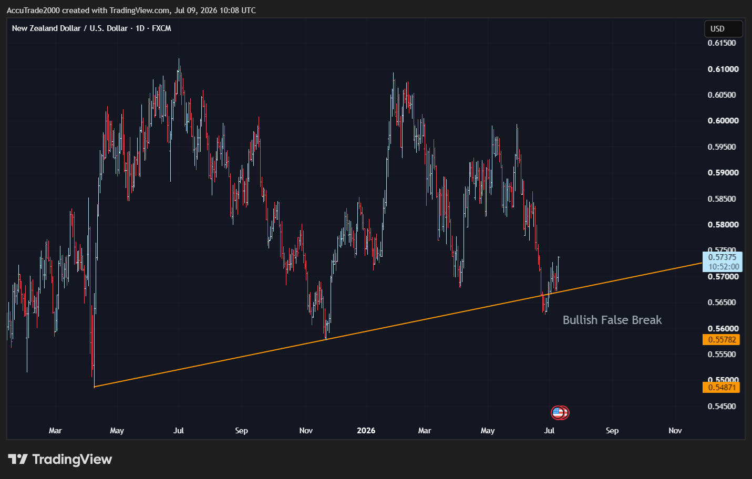
Task: Click the TradingView logo icon
Action: 17,460
